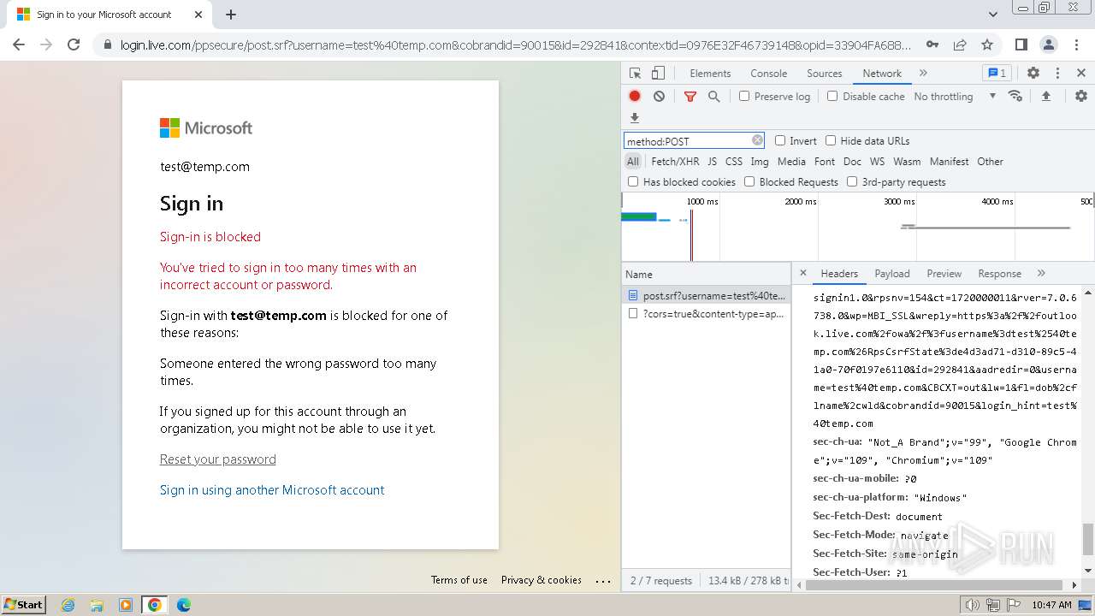1095x616 pixels.
Task: Clear the network log
Action: pos(659,97)
